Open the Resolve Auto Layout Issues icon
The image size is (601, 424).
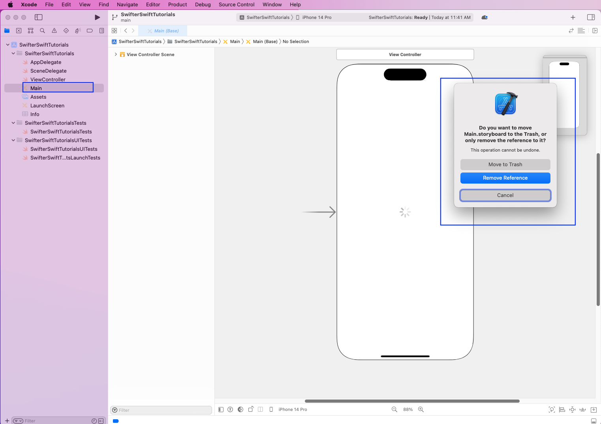[582, 409]
